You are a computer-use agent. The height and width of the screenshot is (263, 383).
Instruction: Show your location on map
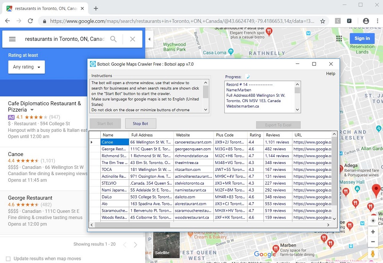click(373, 221)
